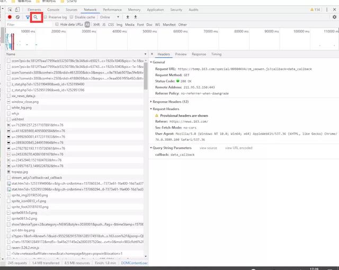Expand Response Headers (12) section

[x=151, y=102]
